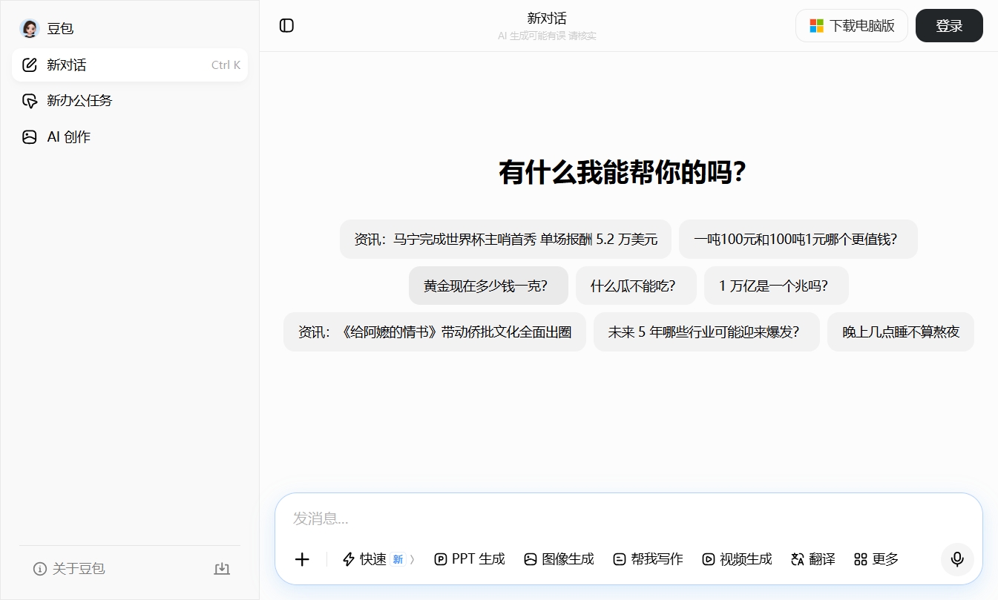Click the 登录 button

949,26
